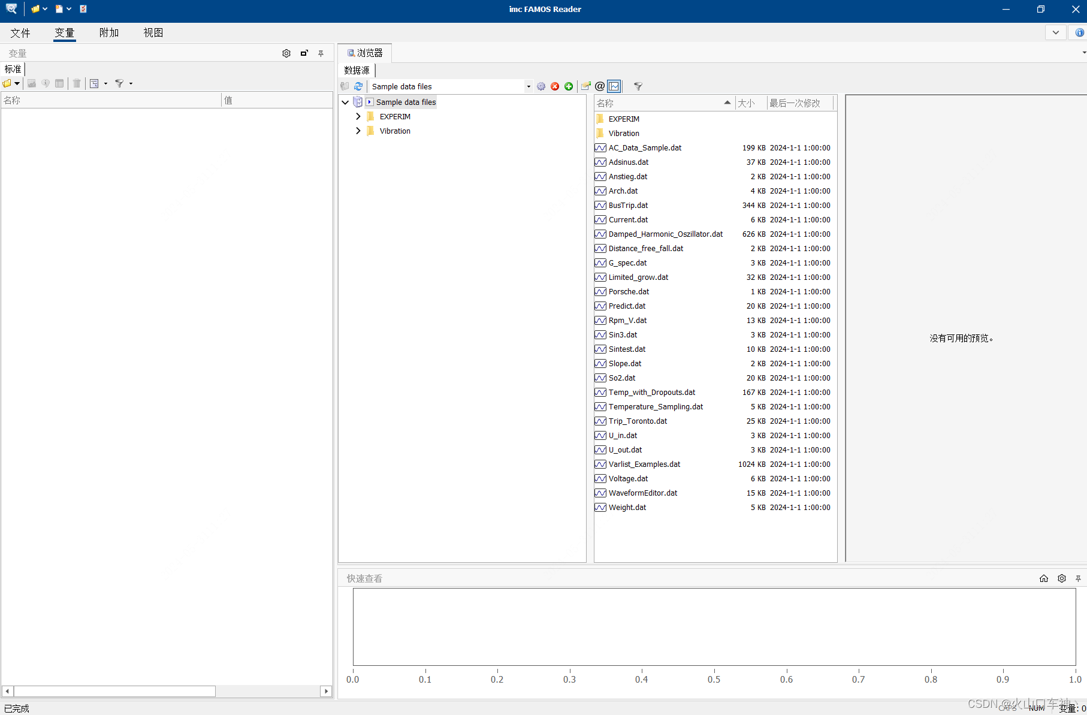
Task: Open the 文件 menu
Action: (20, 33)
